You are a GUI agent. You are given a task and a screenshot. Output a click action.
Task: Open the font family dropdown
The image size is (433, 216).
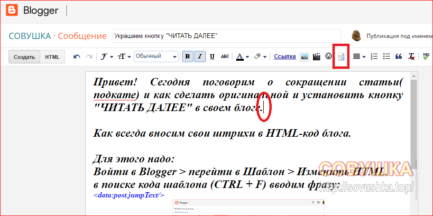coord(107,56)
